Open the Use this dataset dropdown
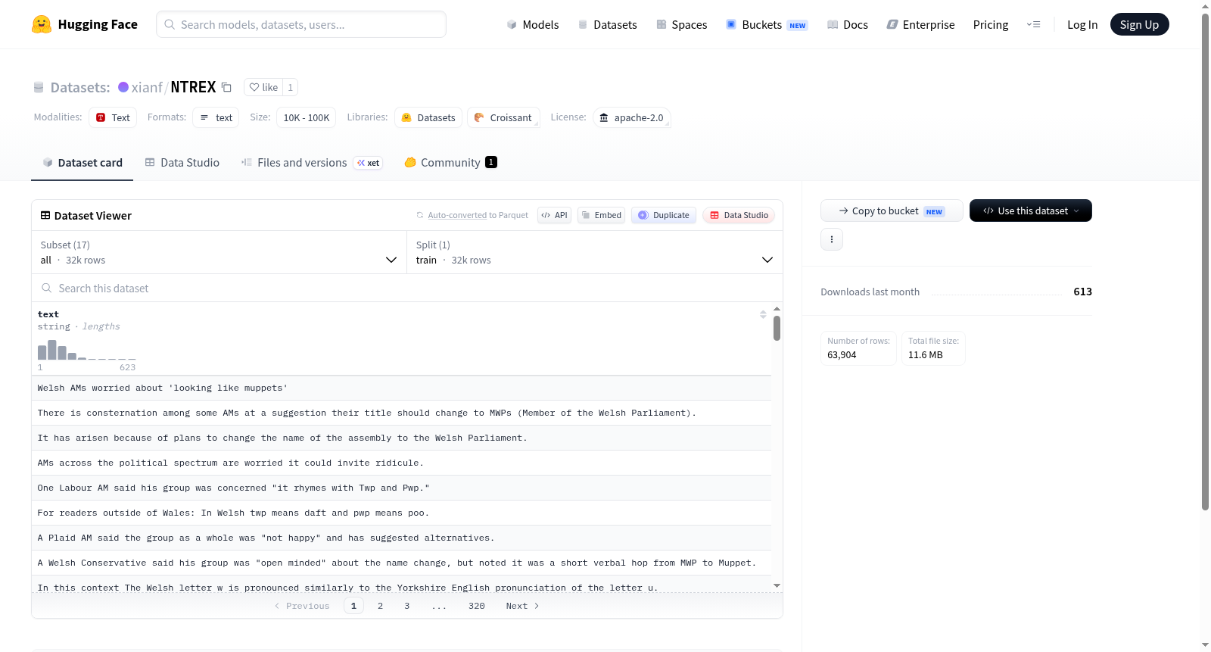This screenshot has height=652, width=1211. [1031, 211]
